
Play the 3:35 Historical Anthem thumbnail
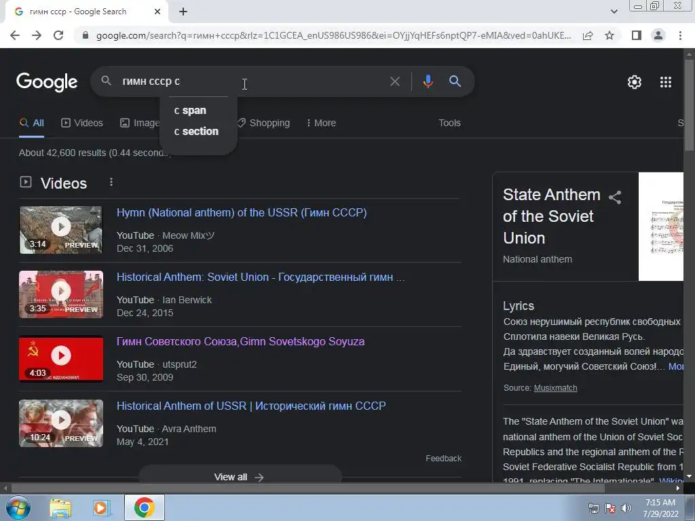[60, 294]
